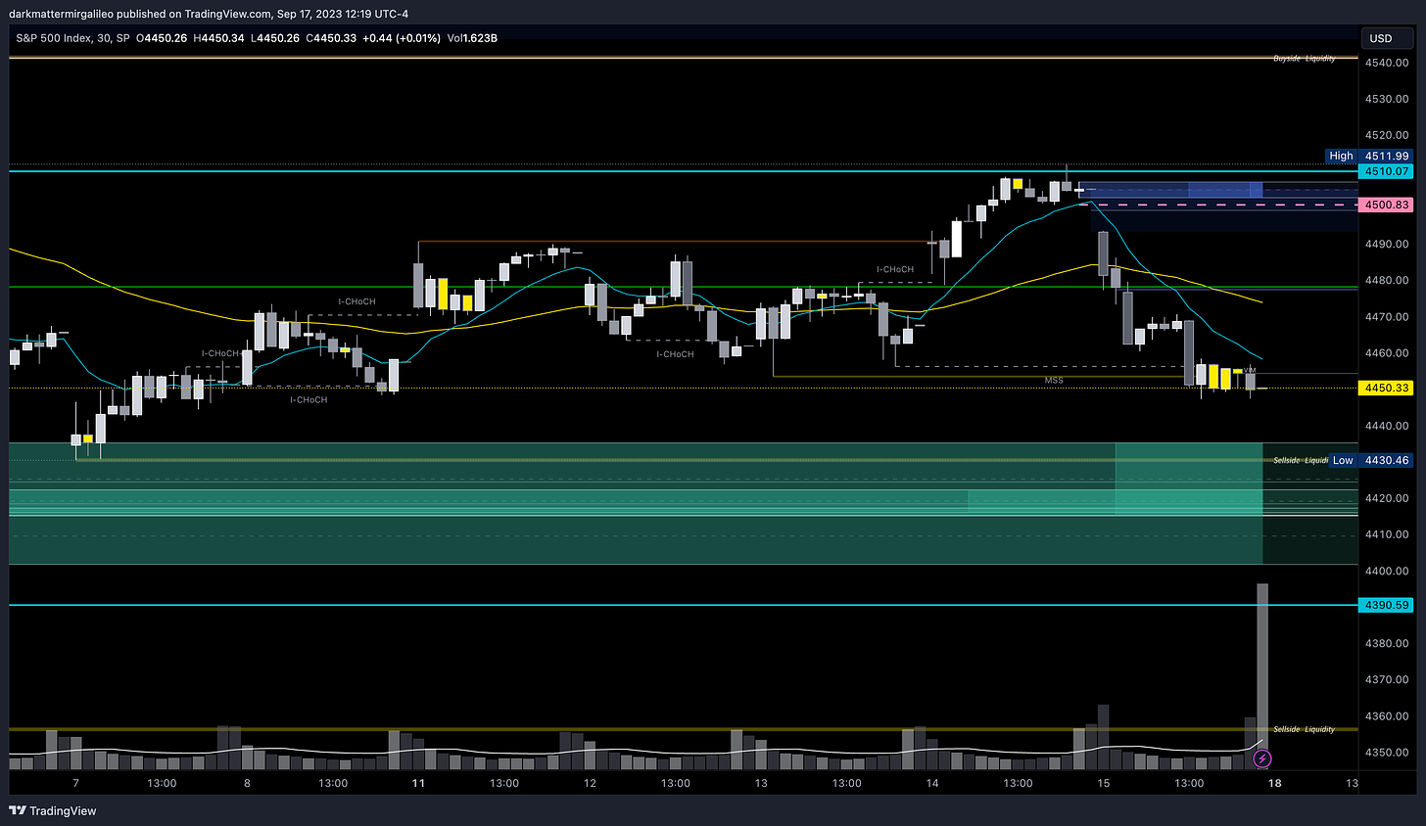This screenshot has width=1426, height=826.
Task: Click the 4480.00 price axis tick
Action: [1386, 281]
